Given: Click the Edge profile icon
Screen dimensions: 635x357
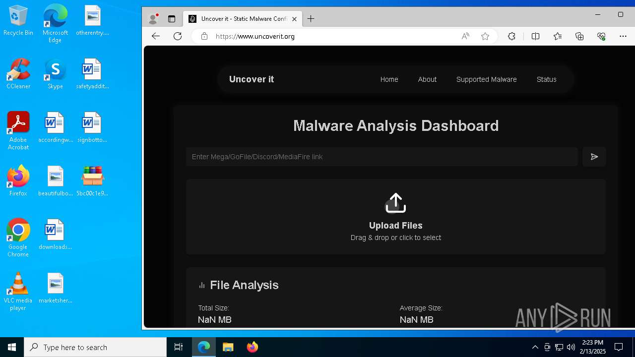Looking at the screenshot, I should point(153,19).
